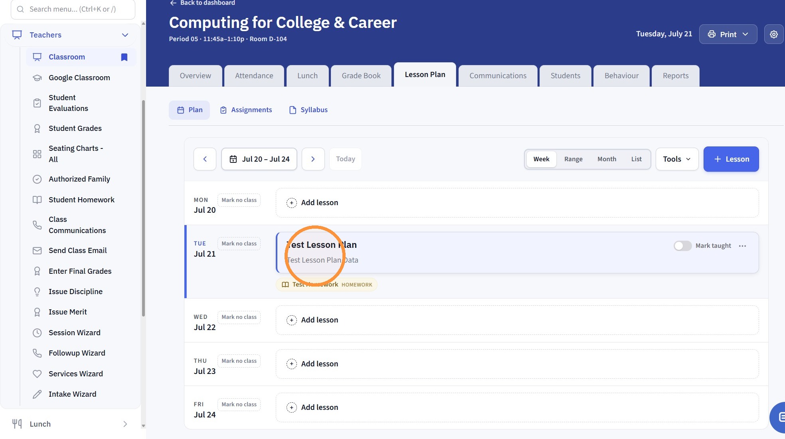785x439 pixels.
Task: Switch to the Reports tab
Action: pos(675,76)
